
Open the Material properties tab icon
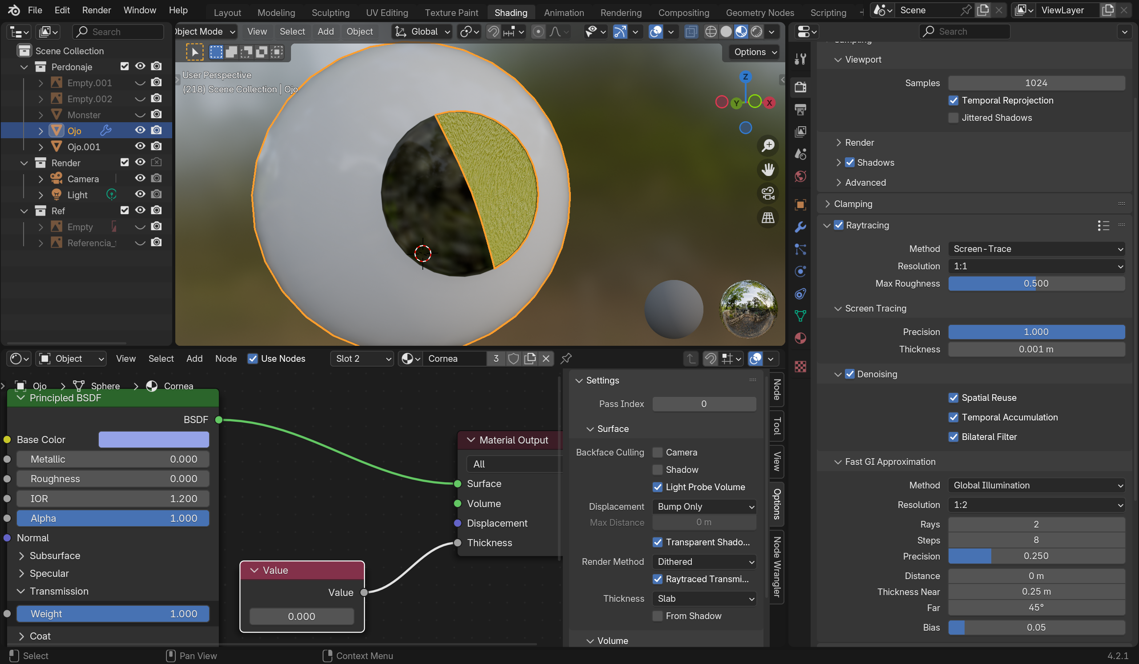[800, 338]
